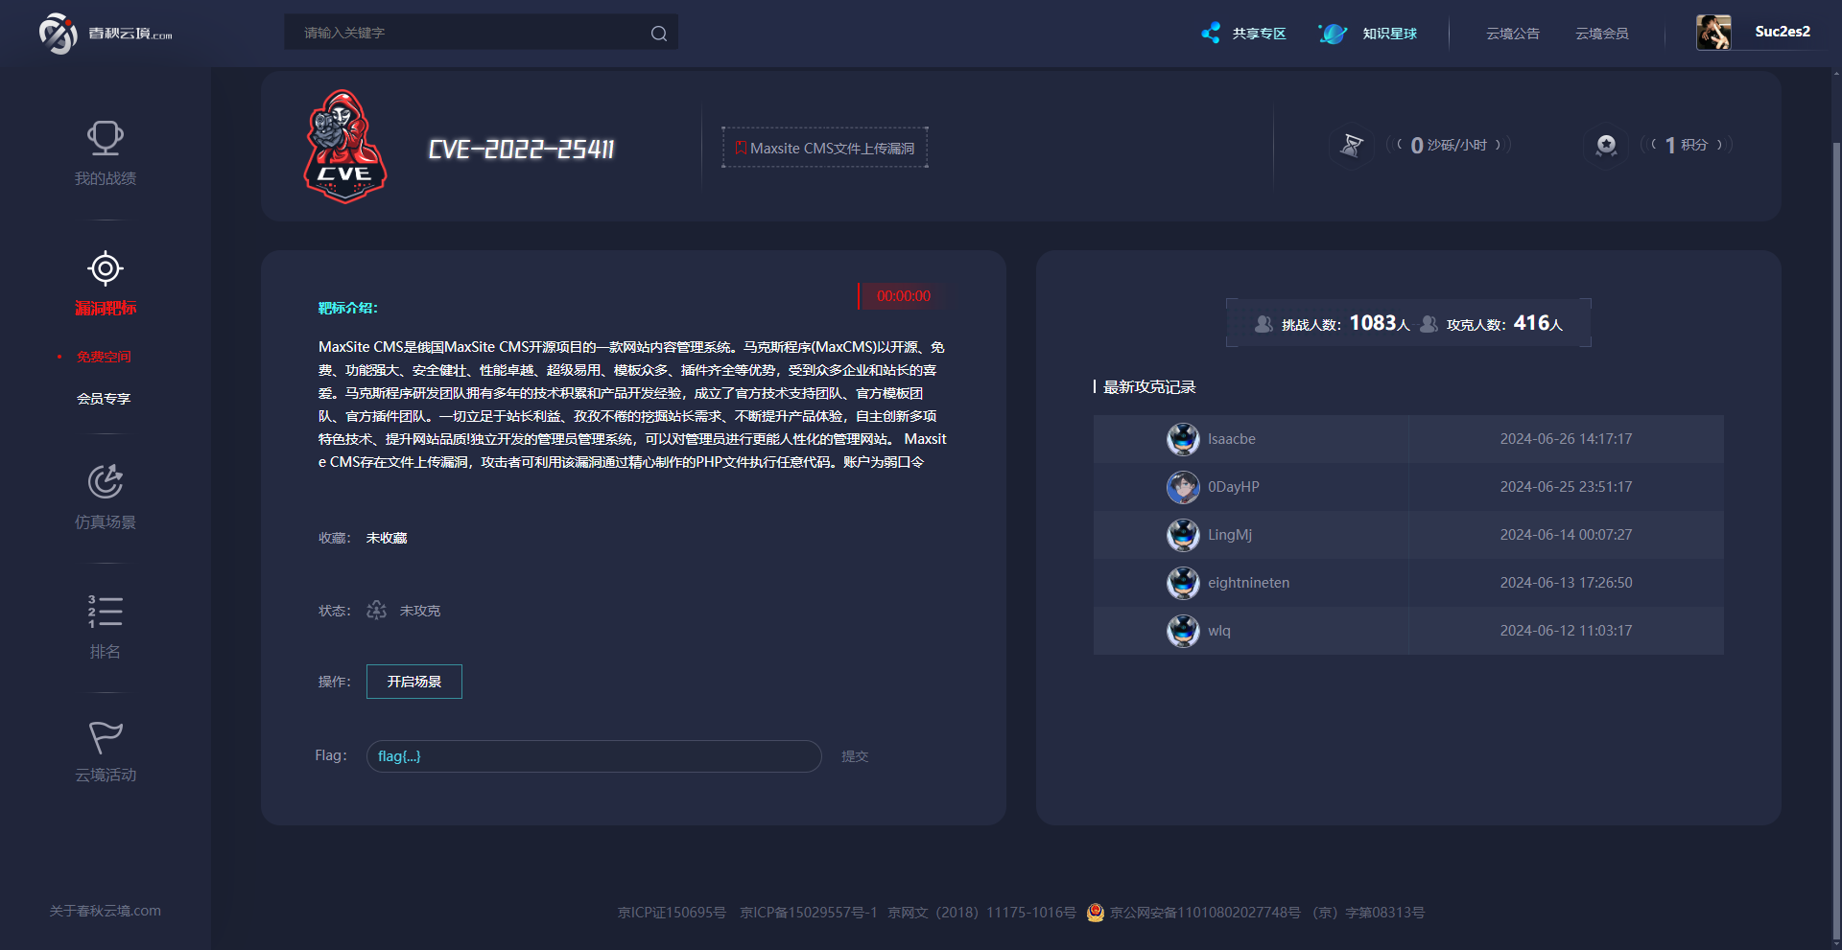Viewport: 1842px width, 950px height.
Task: Open the Isaacbe username
Action: pos(1232,439)
